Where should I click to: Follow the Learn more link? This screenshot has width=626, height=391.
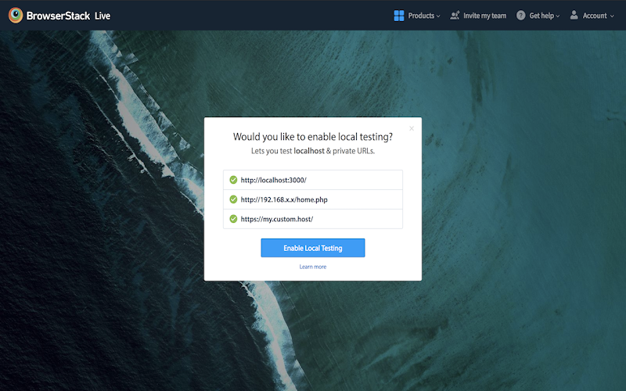point(312,267)
